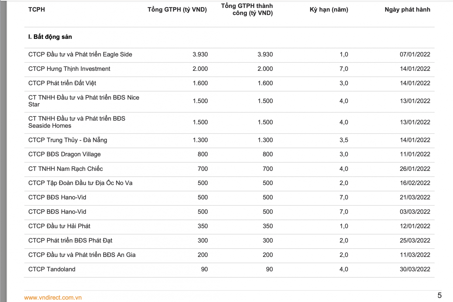Select the Nice Star company entry
Image resolution: width=453 pixels, height=302 pixels.
coord(84,101)
